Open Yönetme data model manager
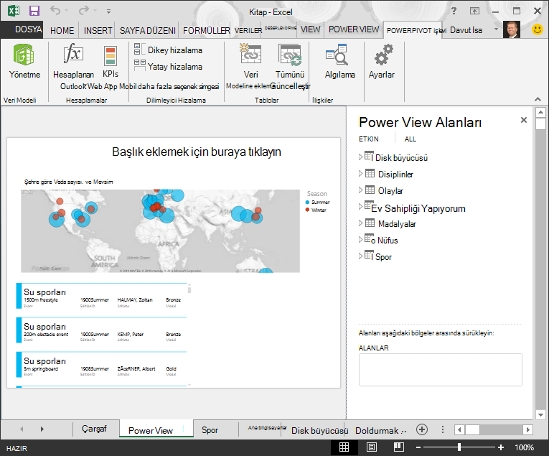The width and height of the screenshot is (549, 456). pyautogui.click(x=24, y=60)
